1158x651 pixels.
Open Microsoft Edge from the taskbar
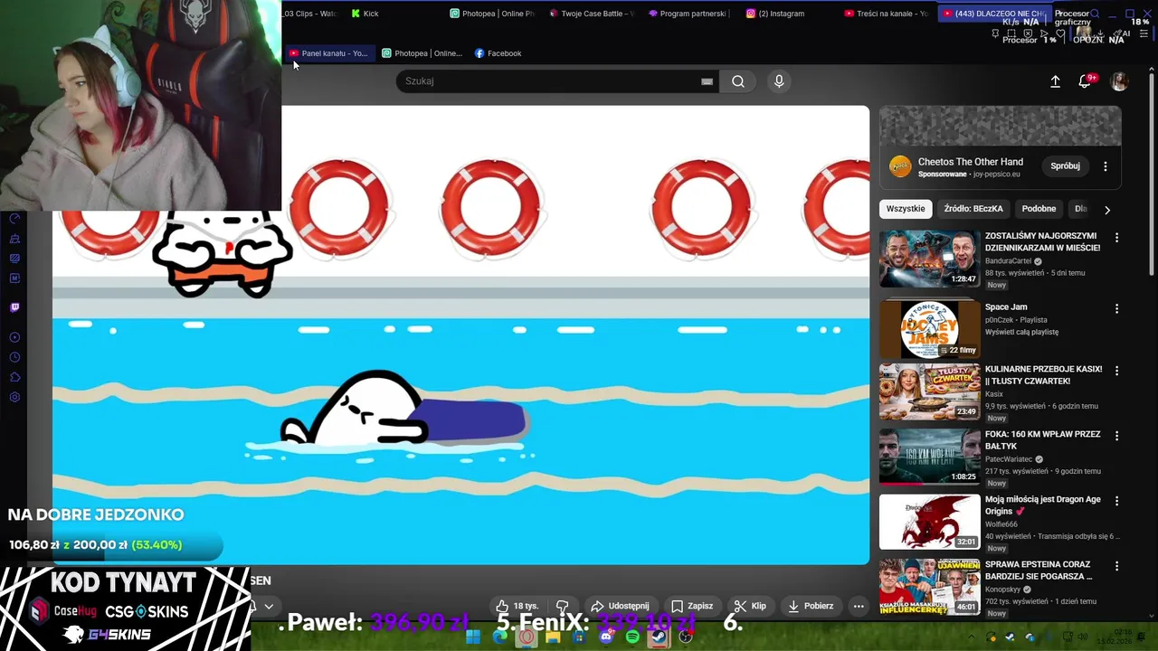point(500,637)
